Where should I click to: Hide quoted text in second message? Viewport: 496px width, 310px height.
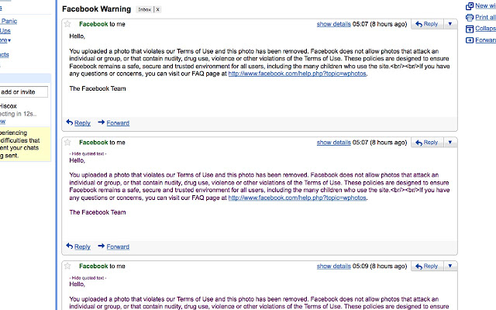[88, 153]
